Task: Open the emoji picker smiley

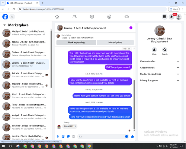Action: tap(126, 137)
